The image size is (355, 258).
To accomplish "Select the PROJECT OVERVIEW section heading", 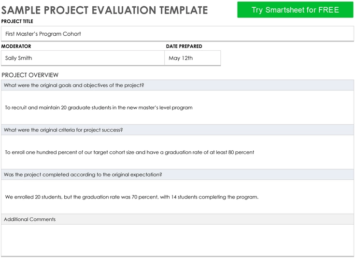I will pos(30,75).
